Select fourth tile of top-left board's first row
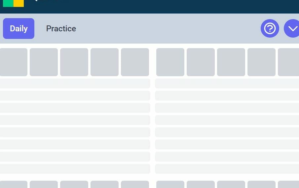The image size is (299, 188). 104,62
